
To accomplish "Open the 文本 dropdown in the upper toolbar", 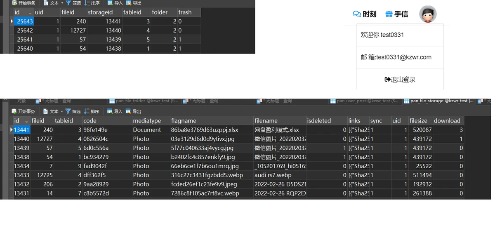I will 62,3.
